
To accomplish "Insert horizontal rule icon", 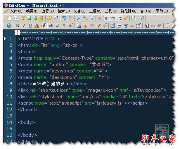I will [x=92, y=26].
